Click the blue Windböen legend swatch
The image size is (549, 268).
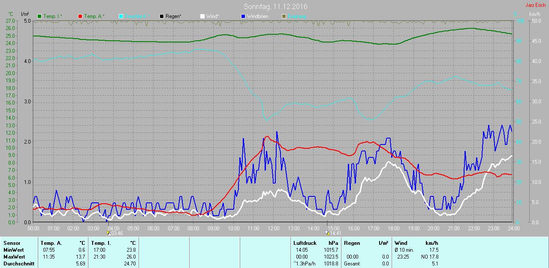pyautogui.click(x=243, y=16)
